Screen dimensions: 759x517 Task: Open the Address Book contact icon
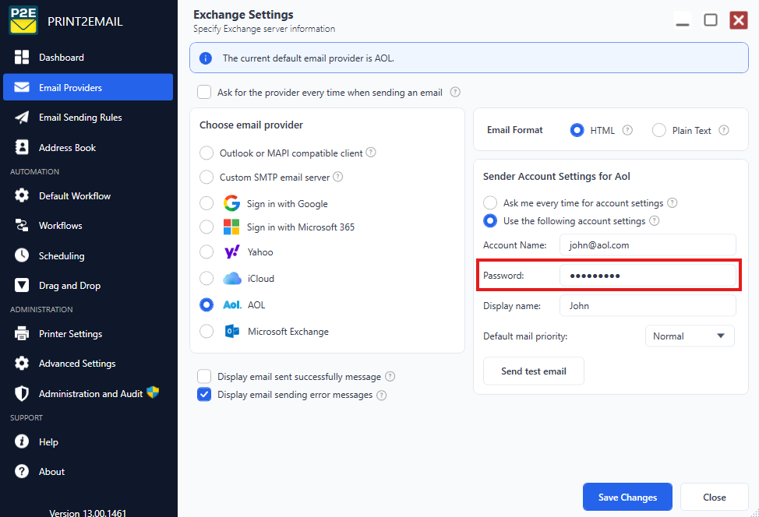click(x=22, y=147)
